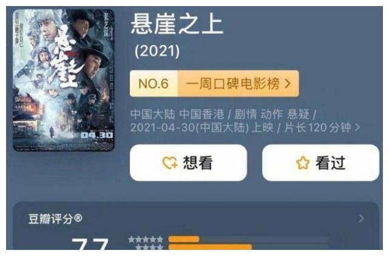This screenshot has height=256, width=389.
Task: Click the movie title 悬崖之上
Action: (x=177, y=24)
